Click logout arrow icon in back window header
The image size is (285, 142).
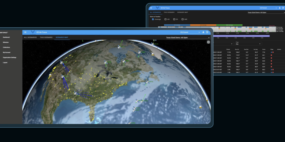[283, 8]
